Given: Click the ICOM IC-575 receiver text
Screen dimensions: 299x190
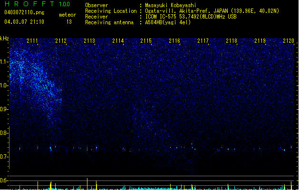Looking at the screenshot, I should (191, 17).
